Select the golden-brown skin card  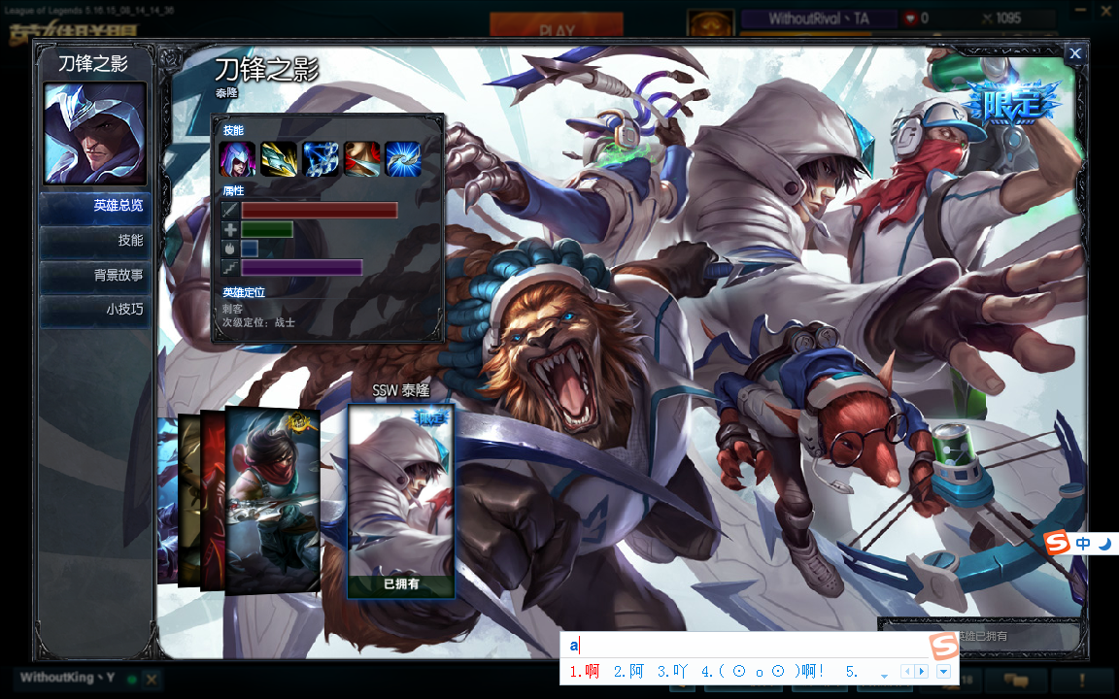click(x=189, y=501)
